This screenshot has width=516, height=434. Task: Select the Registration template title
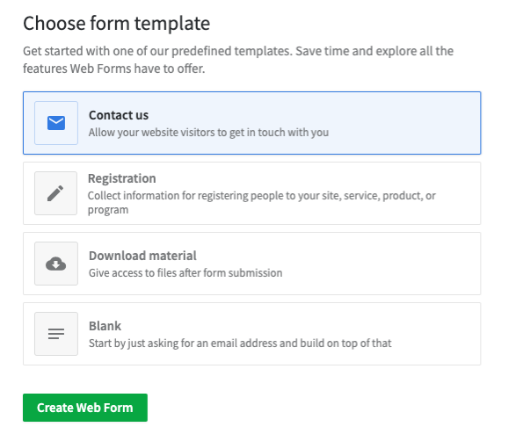click(x=122, y=178)
